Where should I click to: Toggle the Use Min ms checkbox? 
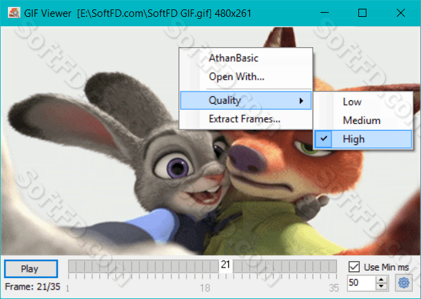[354, 267]
